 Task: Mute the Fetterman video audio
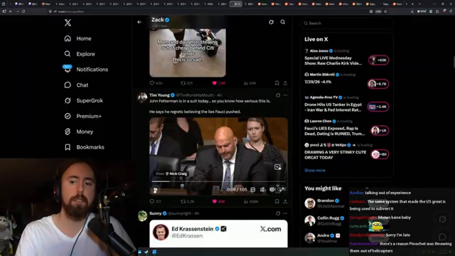click(x=262, y=190)
